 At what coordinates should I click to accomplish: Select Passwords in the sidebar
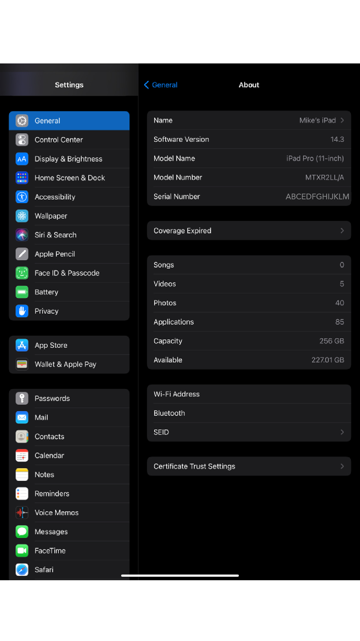[x=69, y=399]
